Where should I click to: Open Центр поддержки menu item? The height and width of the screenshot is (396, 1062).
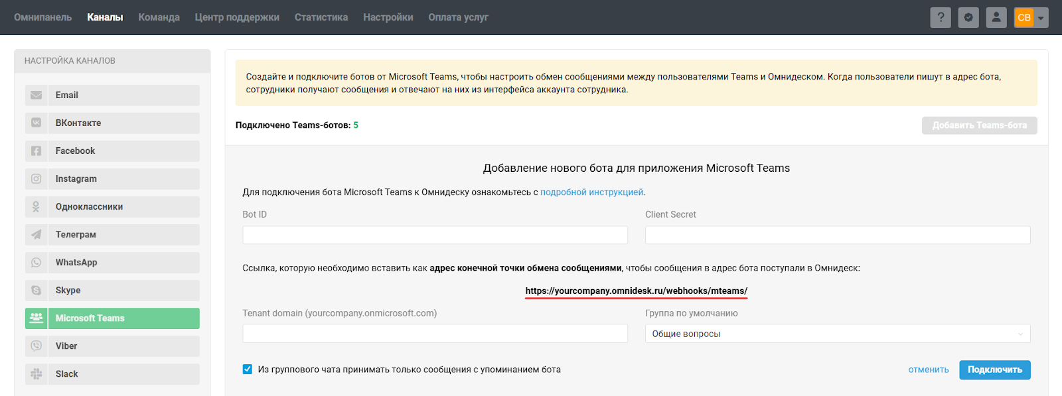pos(237,17)
